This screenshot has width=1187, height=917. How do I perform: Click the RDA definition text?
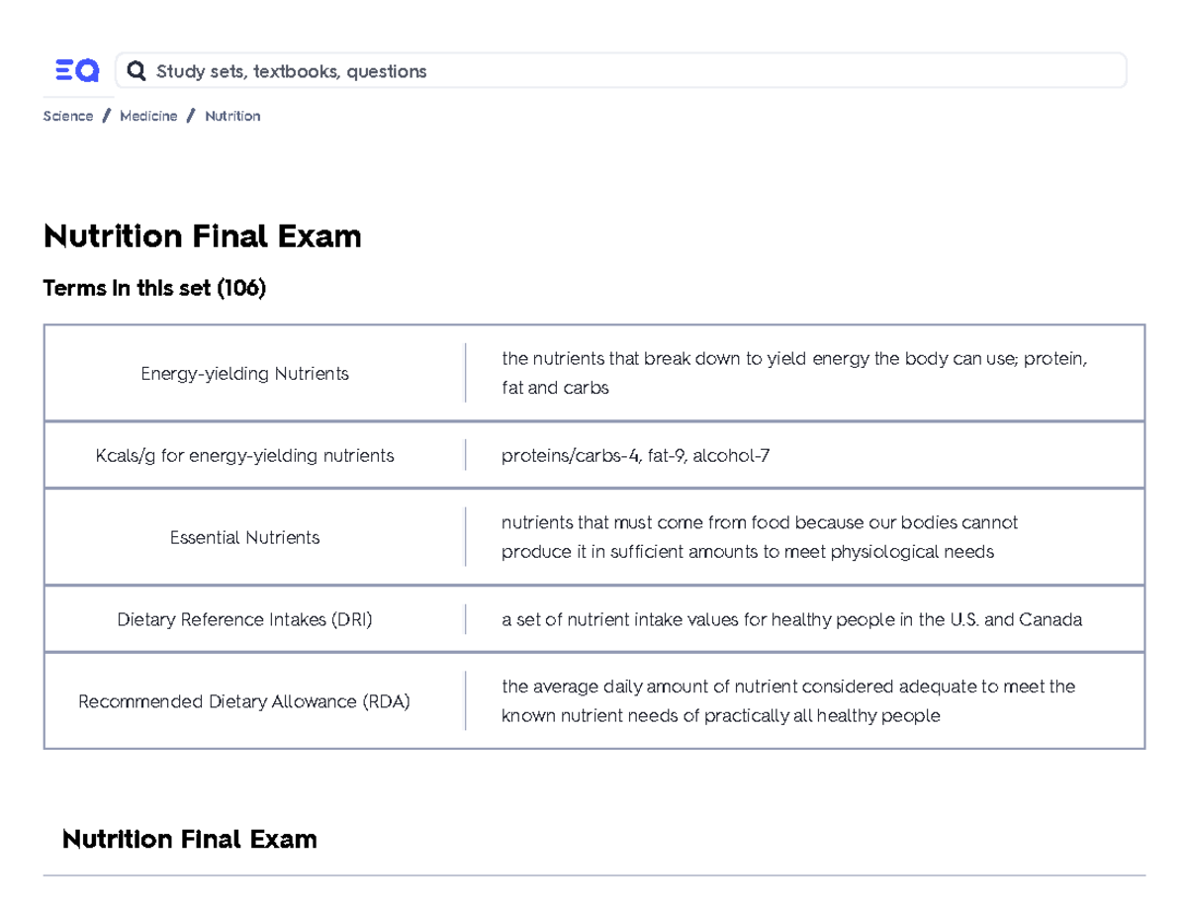[788, 700]
